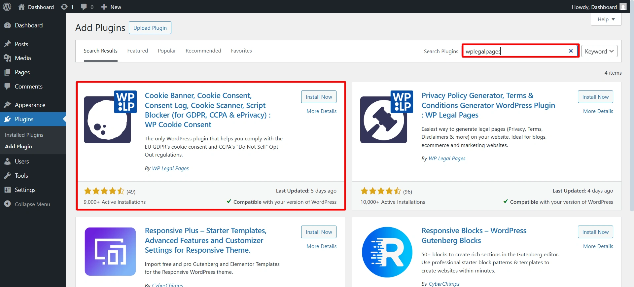Switch to the Popular tab
This screenshot has height=287, width=634.
167,51
